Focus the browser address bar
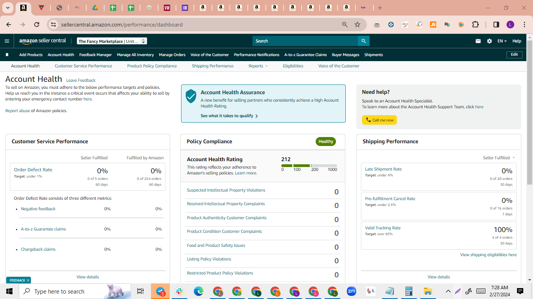The image size is (533, 299). 199,25
